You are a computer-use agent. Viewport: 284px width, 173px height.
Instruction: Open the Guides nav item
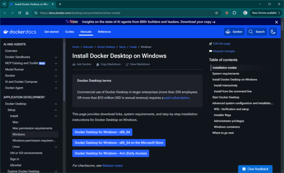coord(69,32)
